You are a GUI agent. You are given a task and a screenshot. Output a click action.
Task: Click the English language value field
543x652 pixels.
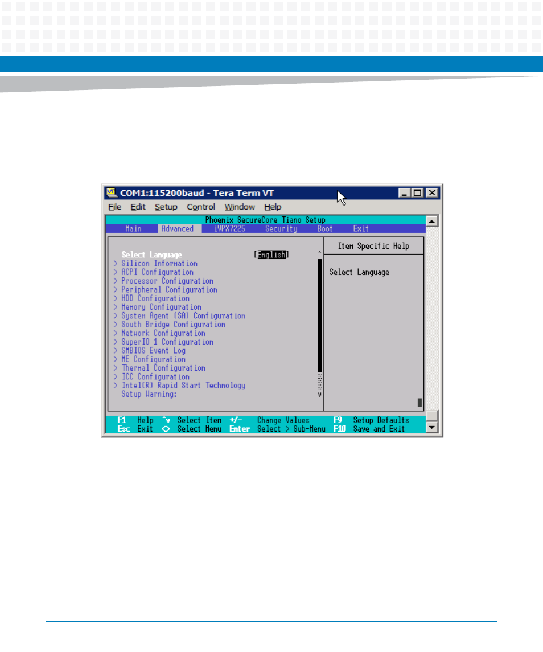pyautogui.click(x=271, y=255)
